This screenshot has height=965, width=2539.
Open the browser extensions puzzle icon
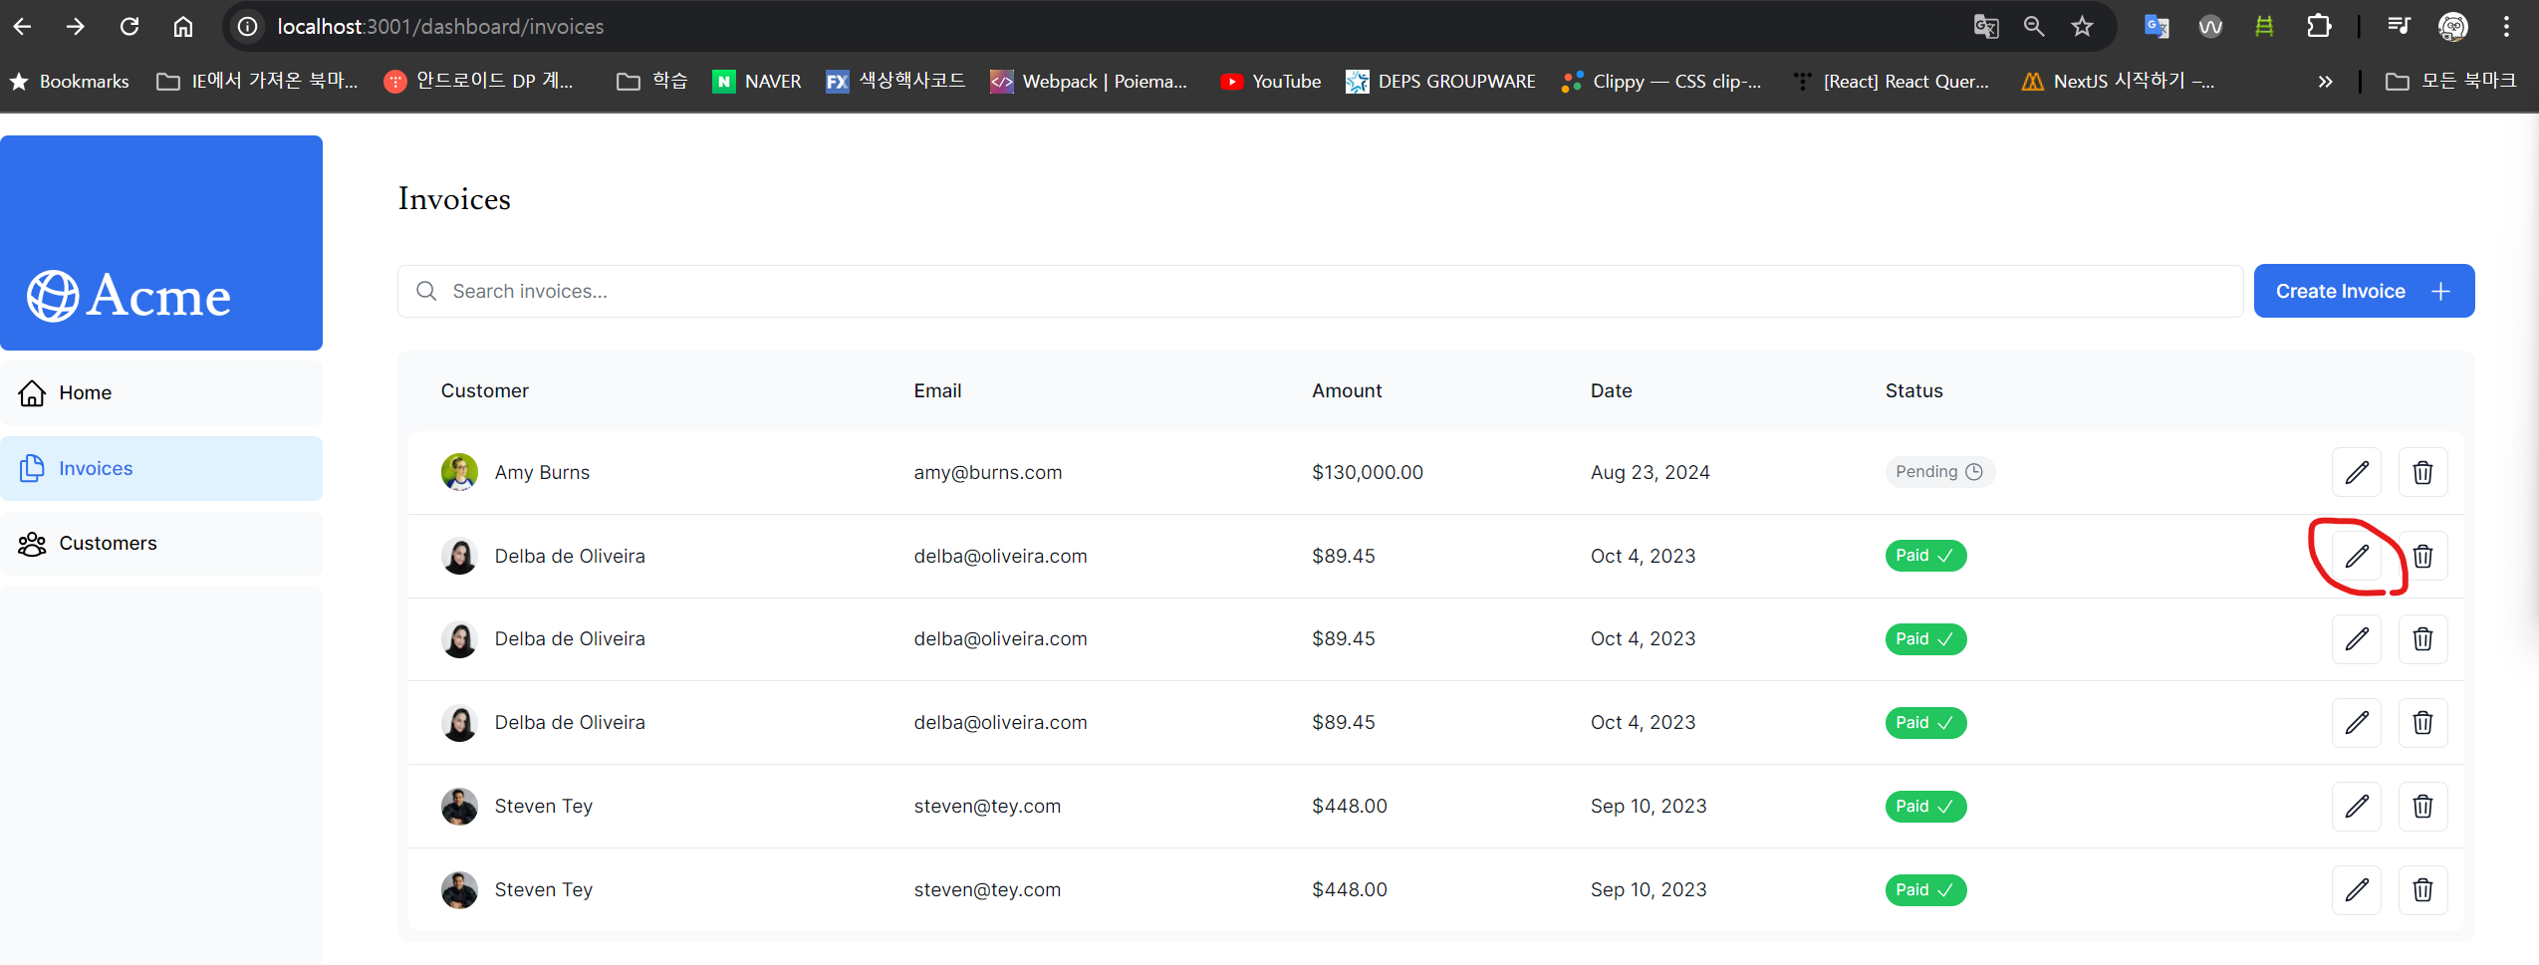coord(2319,27)
